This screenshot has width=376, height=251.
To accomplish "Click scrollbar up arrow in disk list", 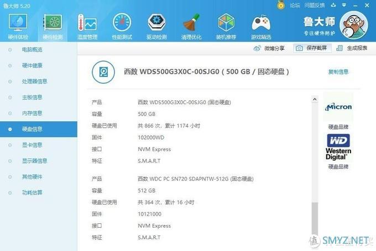I will [x=315, y=99].
